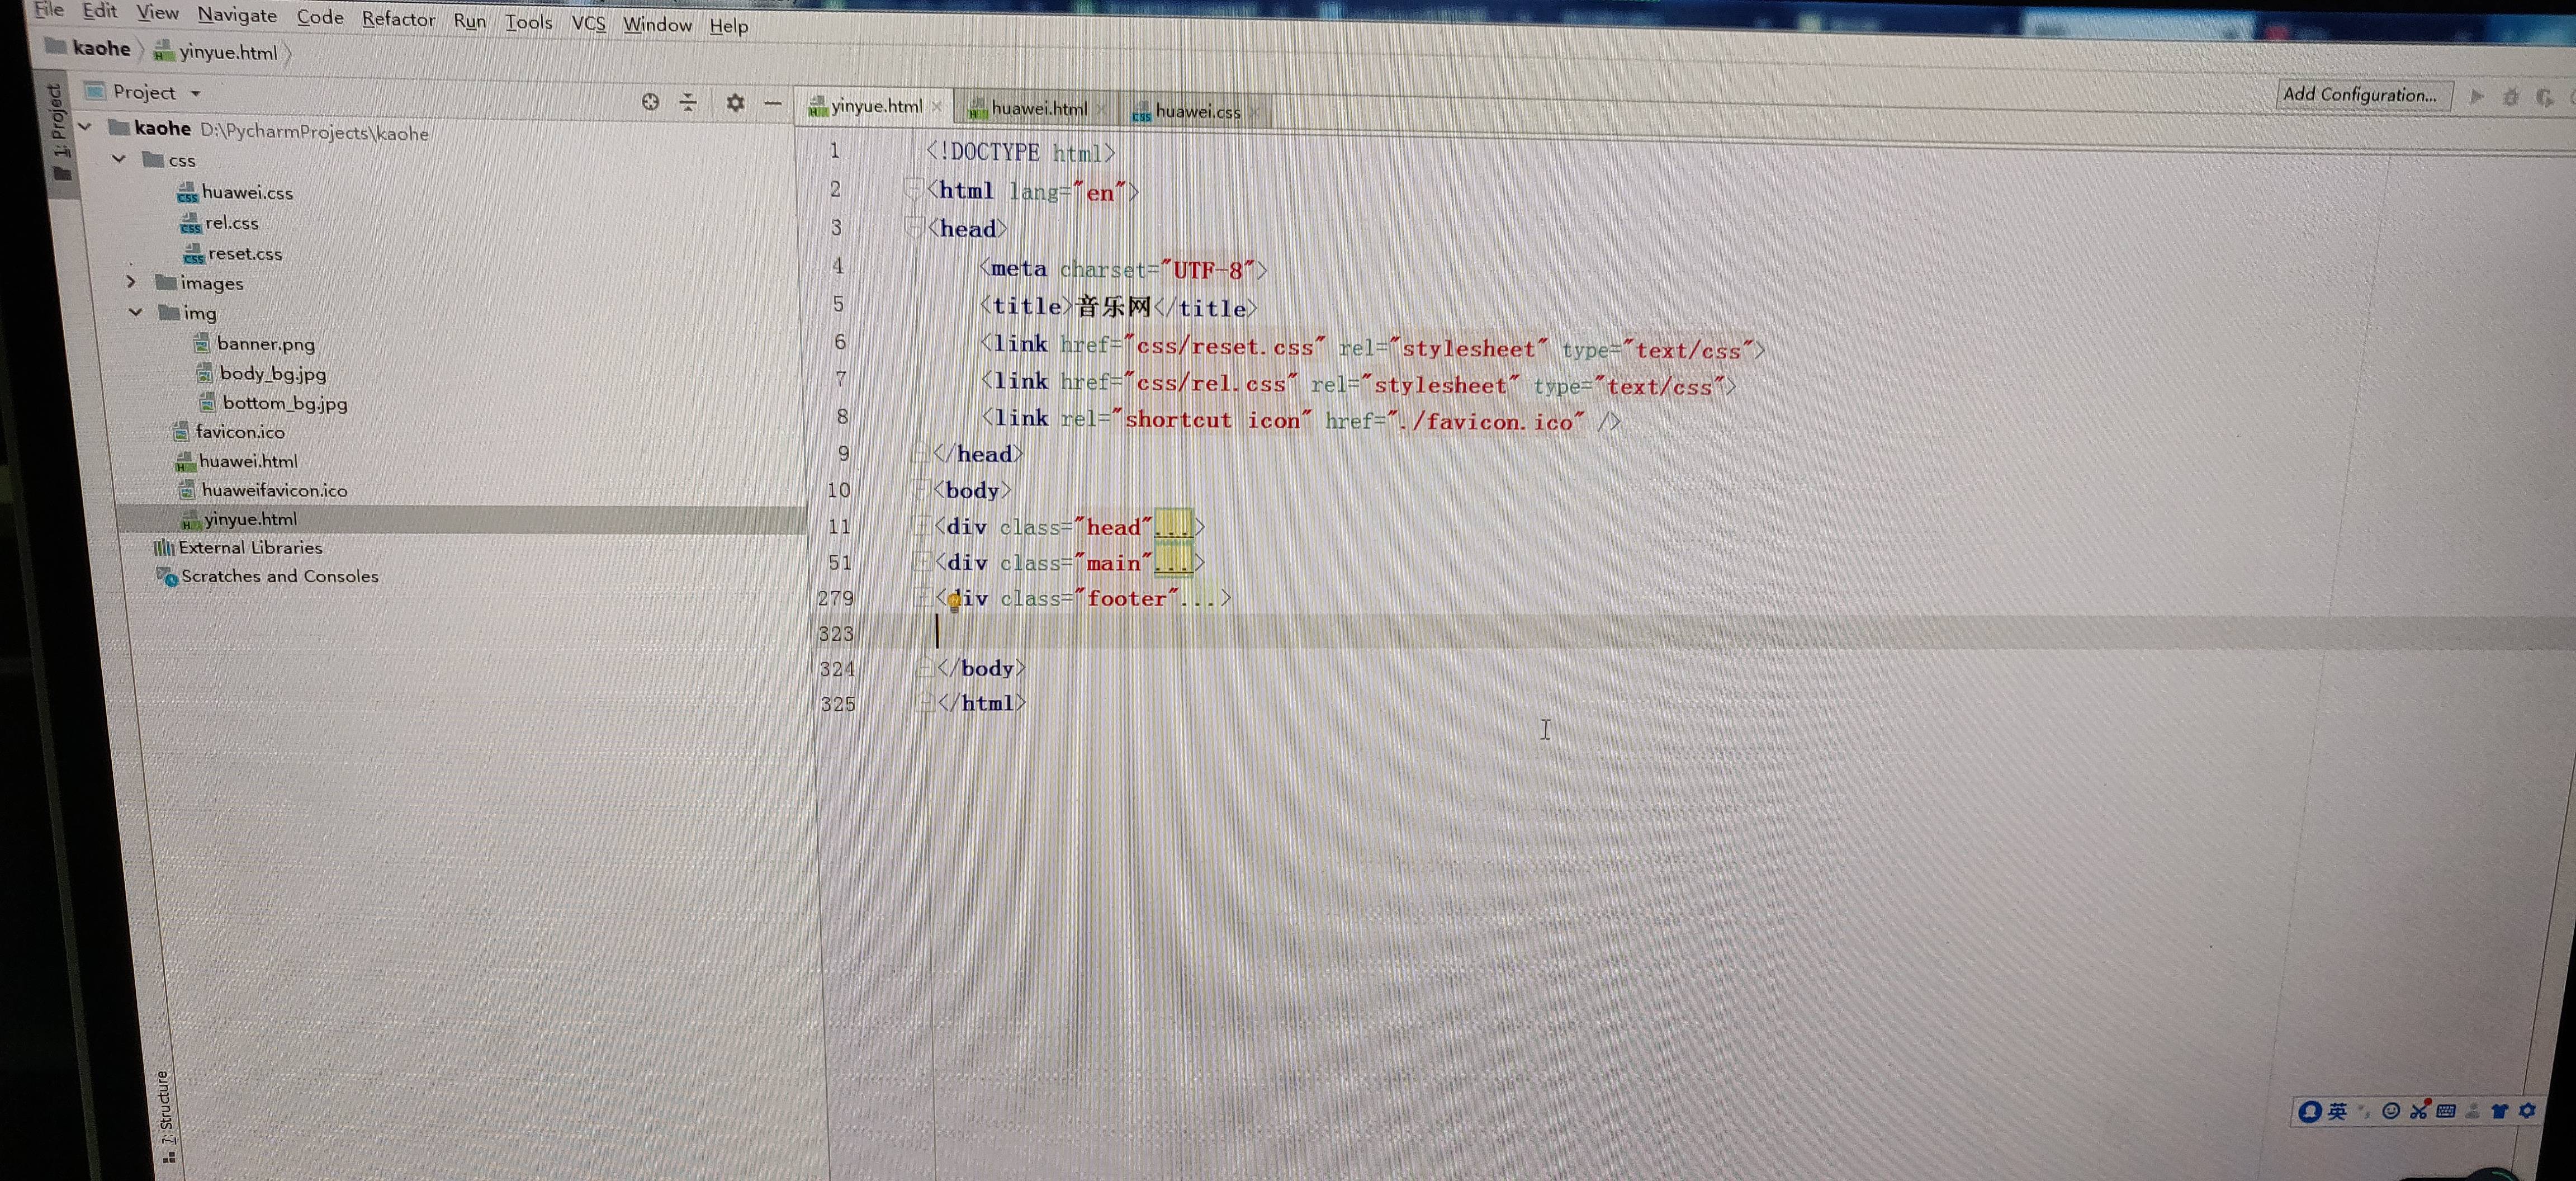The height and width of the screenshot is (1181, 2576).
Task: Click the IME English language indicator
Action: tap(2337, 1111)
